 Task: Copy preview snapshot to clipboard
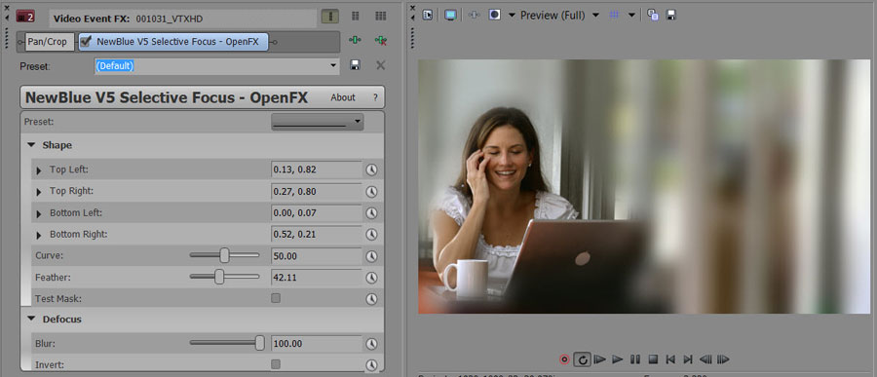pyautogui.click(x=653, y=16)
